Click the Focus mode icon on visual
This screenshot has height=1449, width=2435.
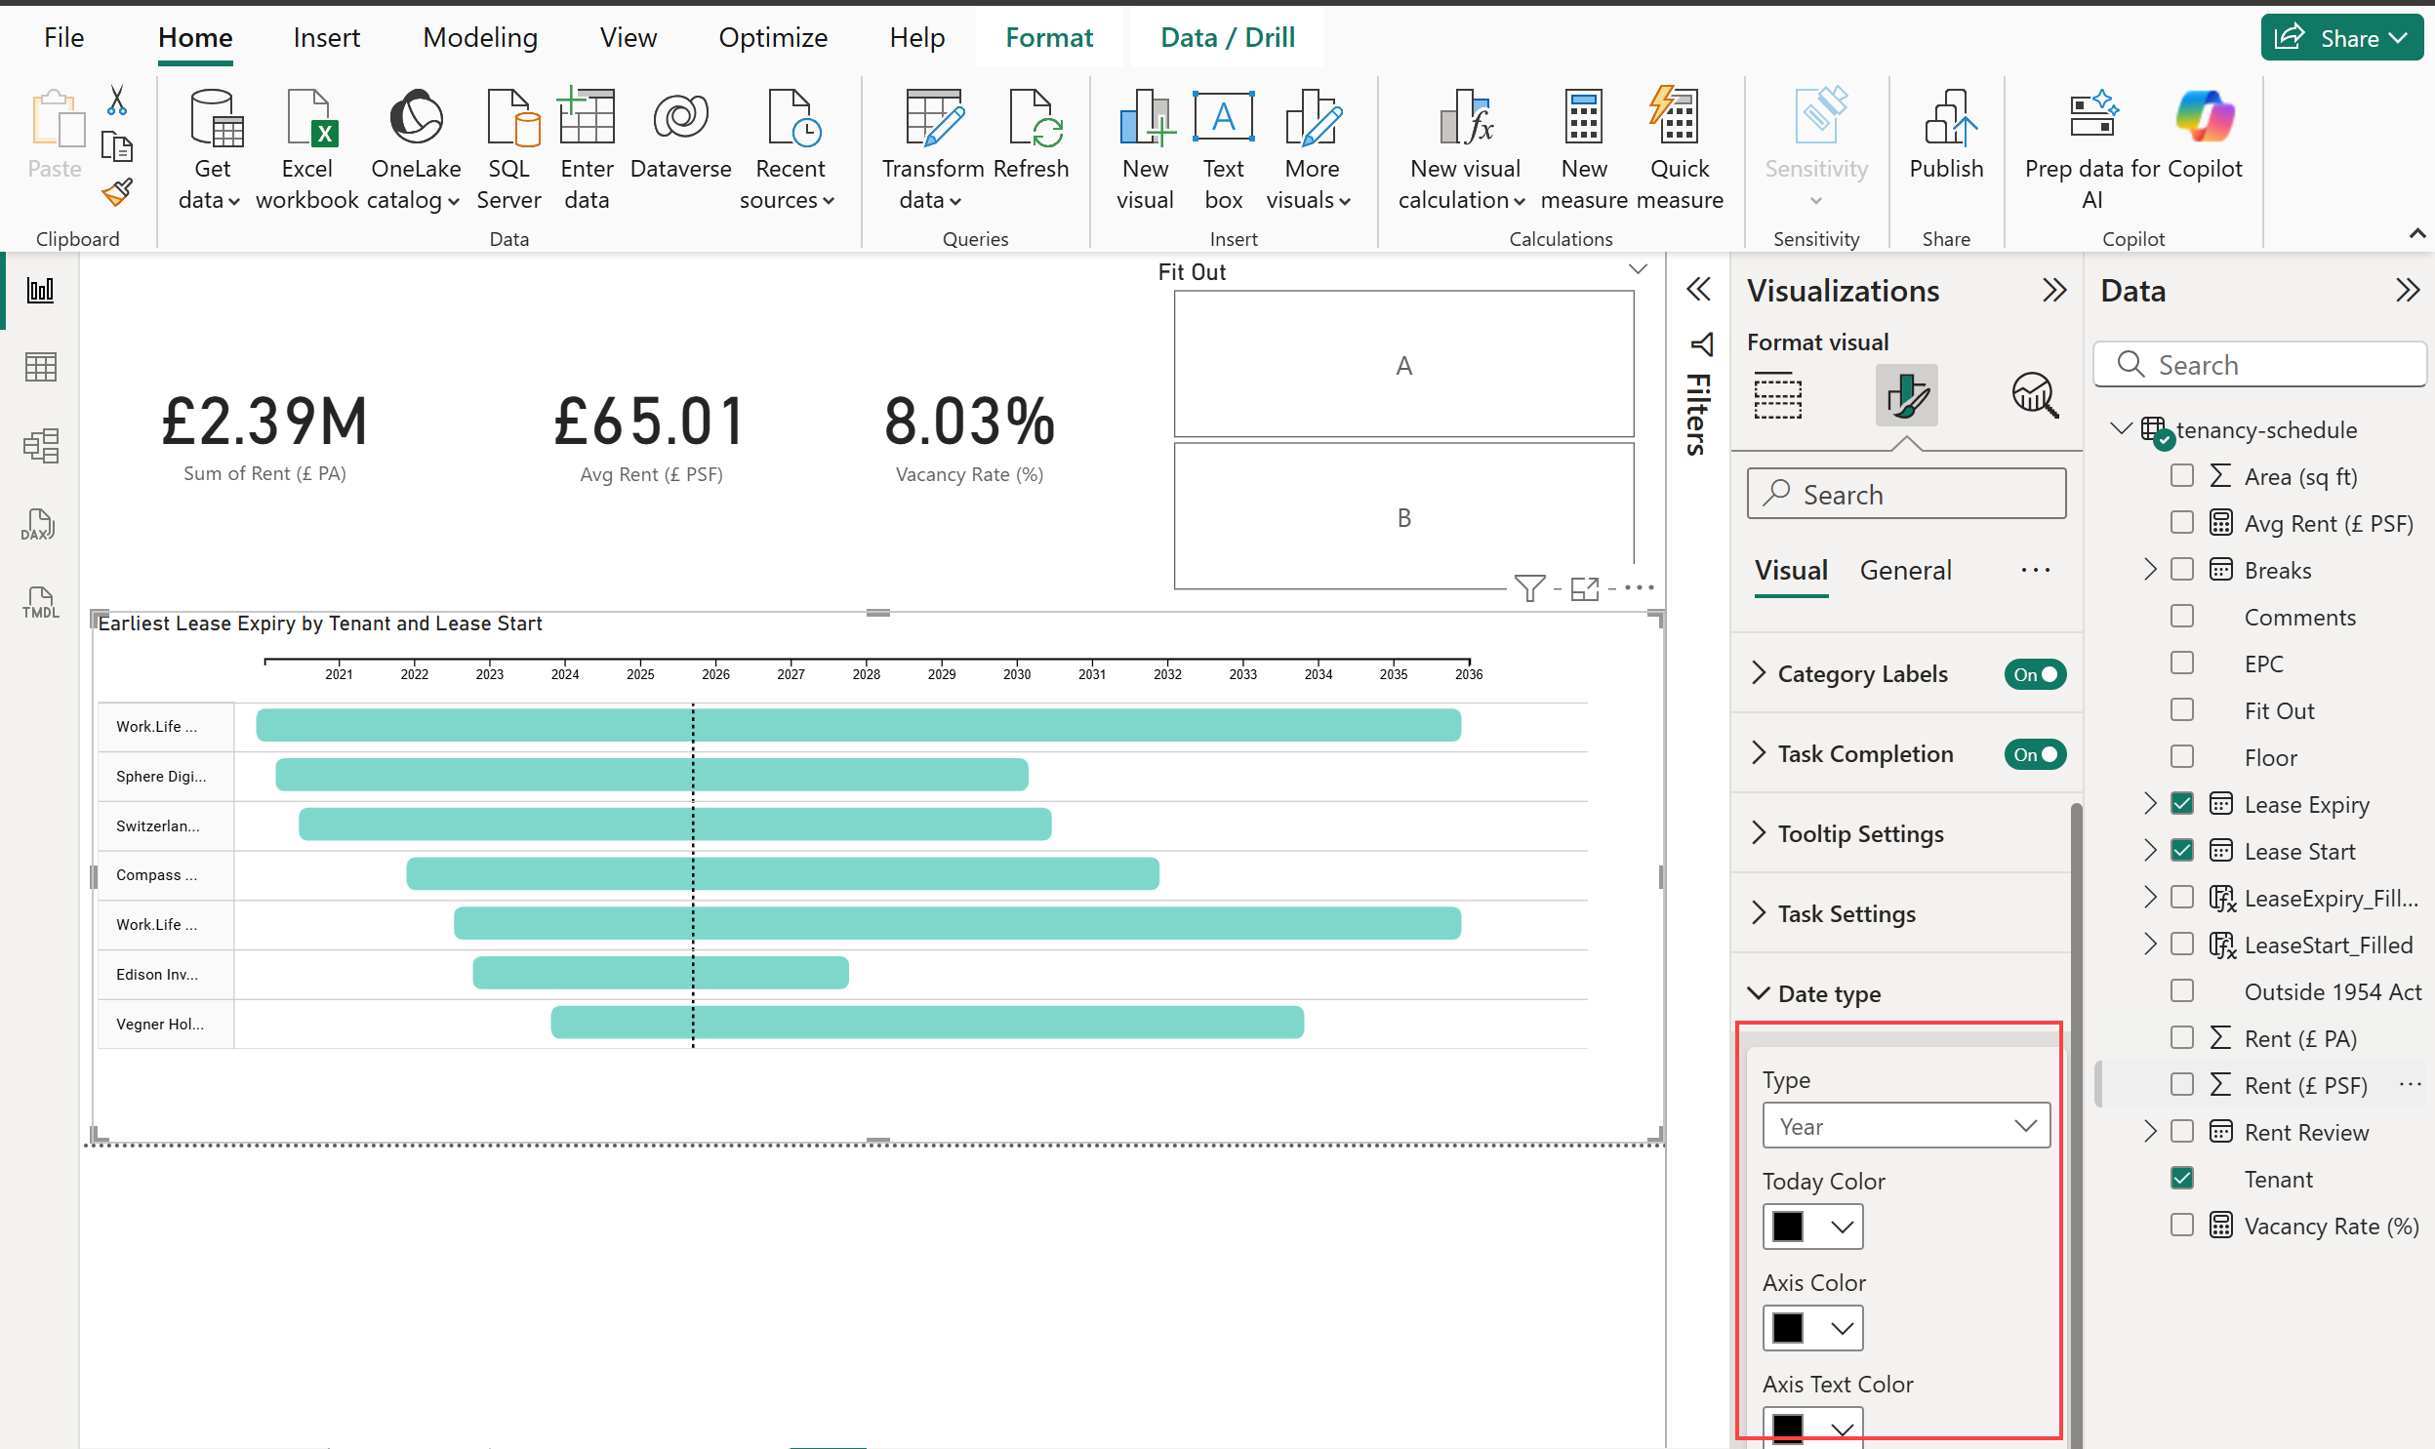[x=1584, y=588]
